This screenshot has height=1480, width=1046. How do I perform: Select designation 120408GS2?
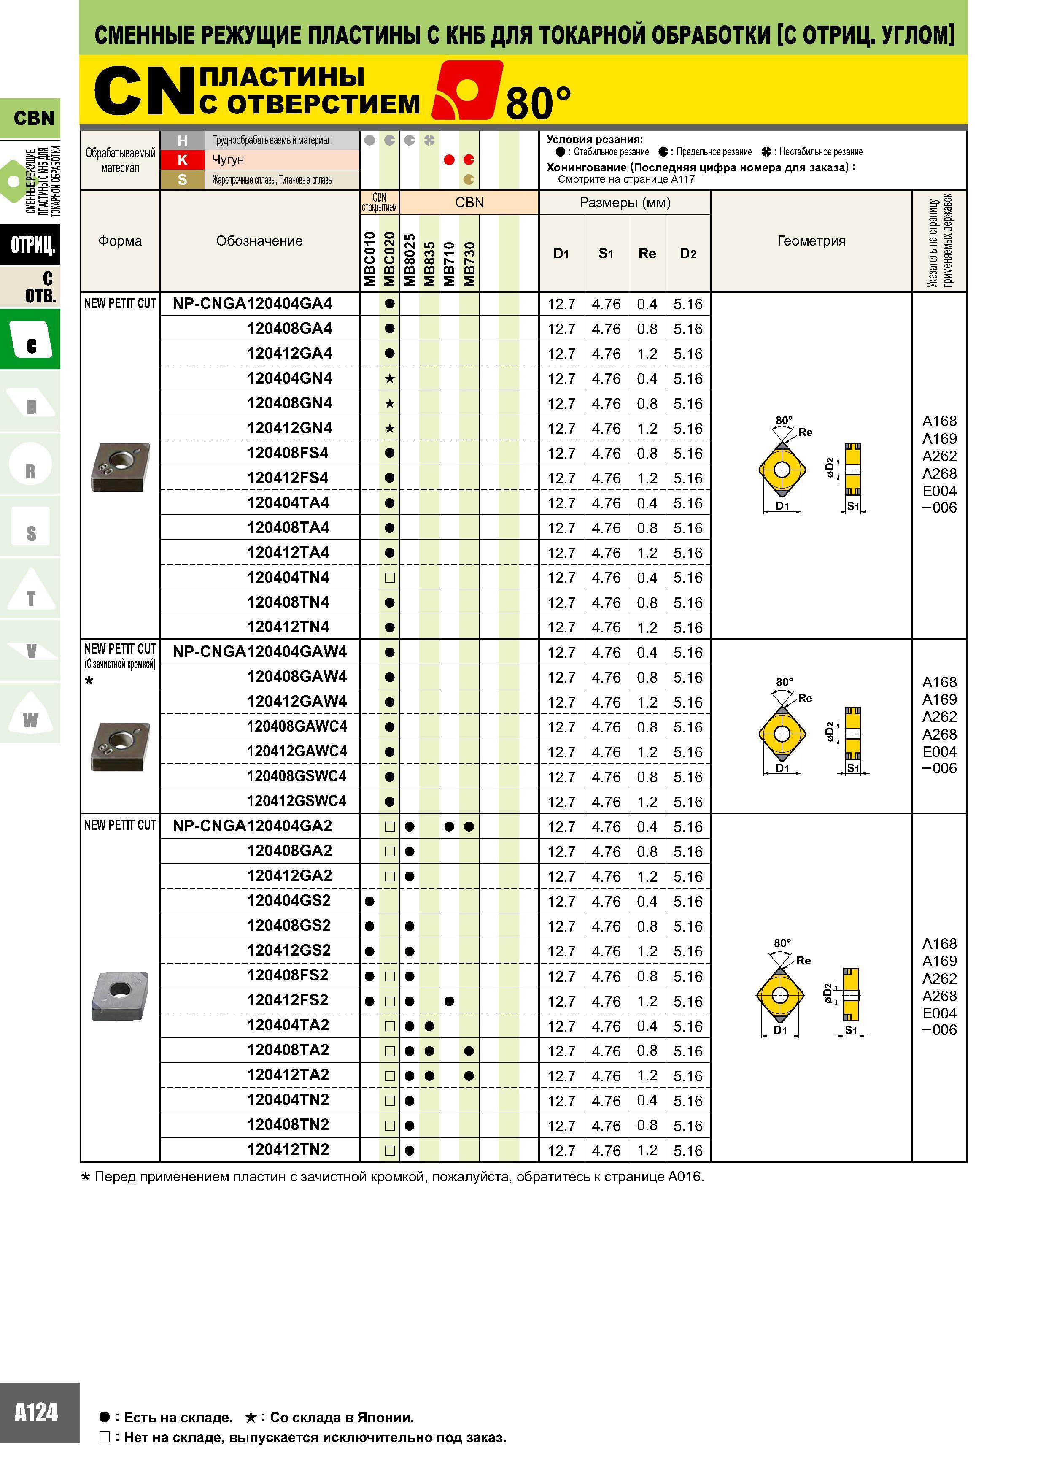coord(289,926)
